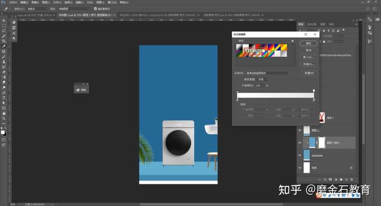
Task: Toggle the checkbox in the options bar
Action: click(x=95, y=8)
